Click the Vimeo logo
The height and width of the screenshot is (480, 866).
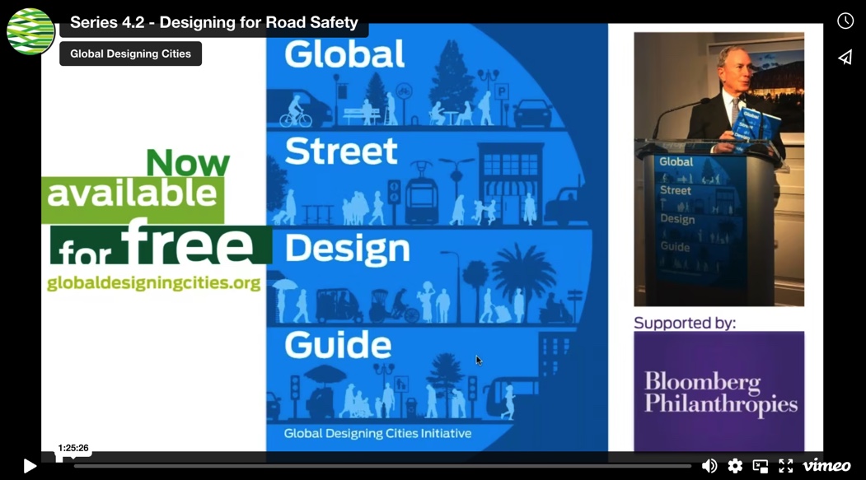pyautogui.click(x=826, y=466)
